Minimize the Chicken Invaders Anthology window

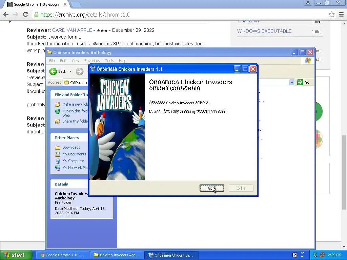[294, 52]
